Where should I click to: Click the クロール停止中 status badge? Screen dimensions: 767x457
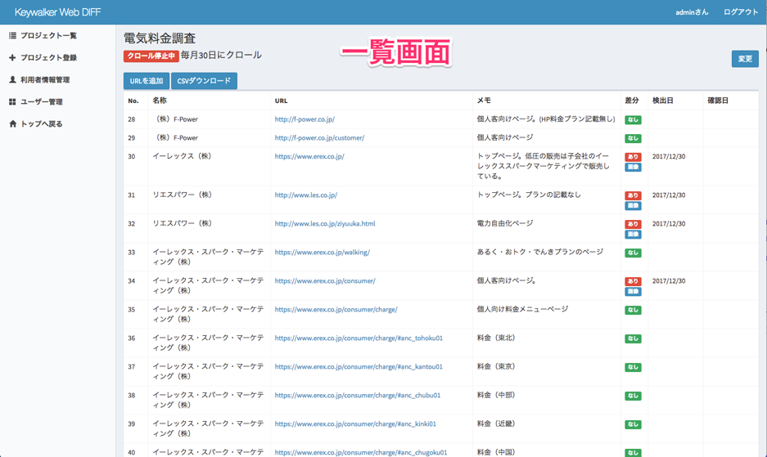151,56
